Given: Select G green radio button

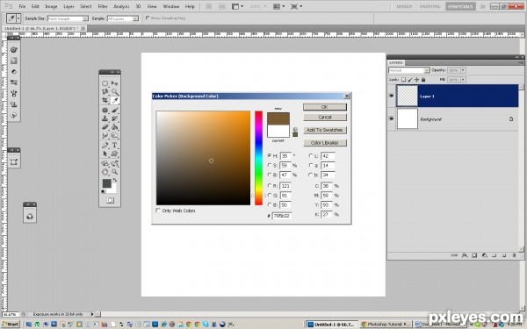Looking at the screenshot, I should [x=270, y=195].
